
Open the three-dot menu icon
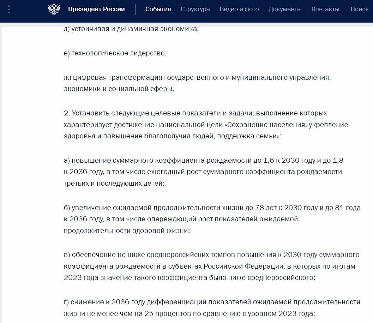8,10
